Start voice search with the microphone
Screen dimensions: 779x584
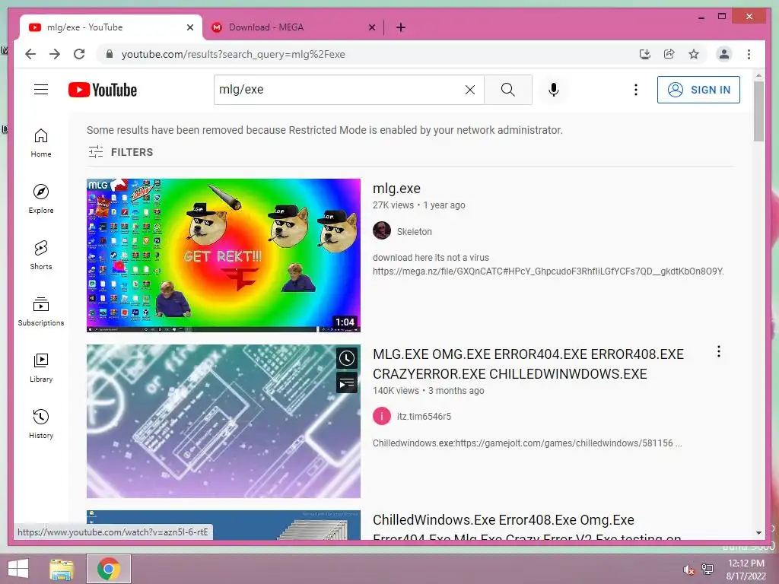pyautogui.click(x=554, y=90)
